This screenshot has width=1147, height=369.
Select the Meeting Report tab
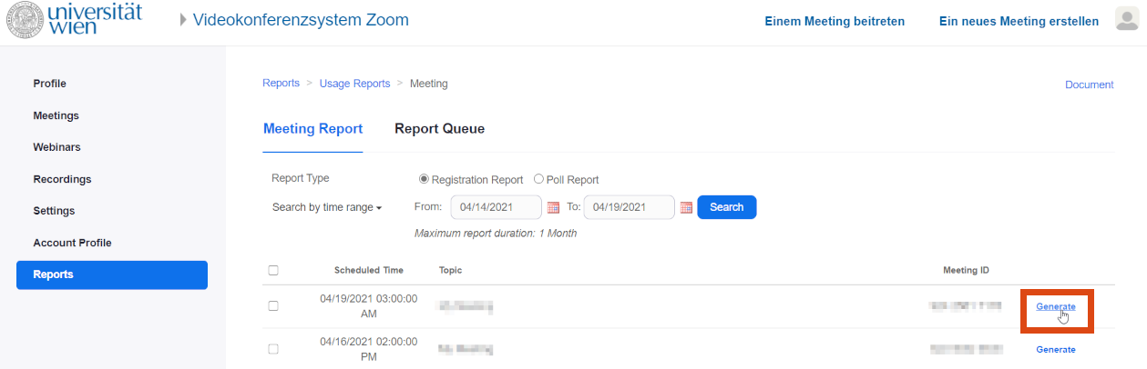(312, 129)
